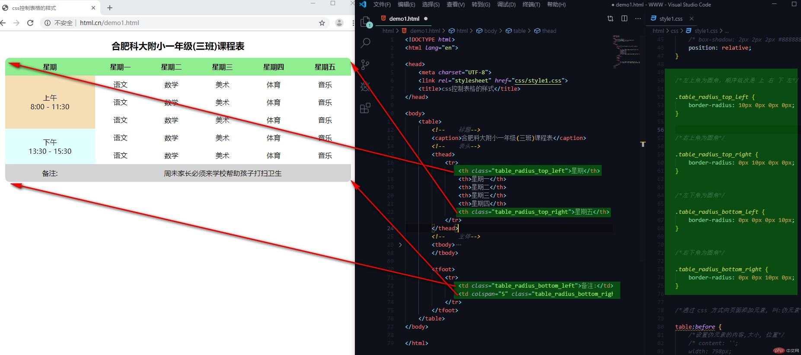Open 调试(D) menu
The image size is (801, 355).
click(x=506, y=4)
